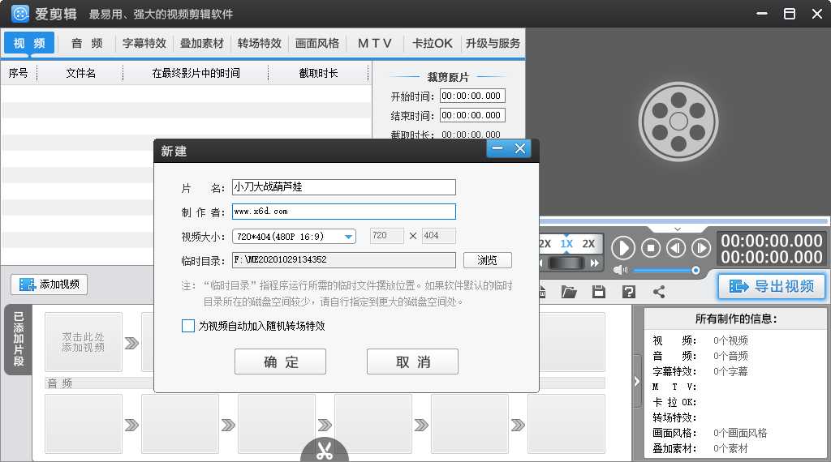Save project with the floppy disk icon
Viewport: 831px width, 462px height.
click(599, 292)
